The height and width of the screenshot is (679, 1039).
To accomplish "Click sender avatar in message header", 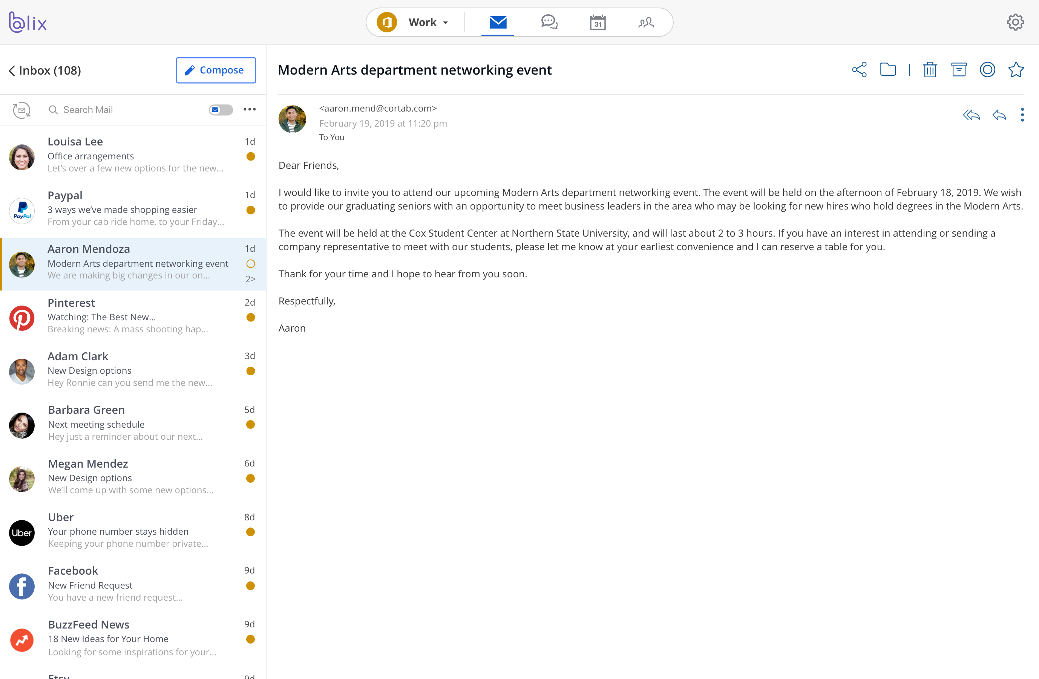I will [x=293, y=119].
